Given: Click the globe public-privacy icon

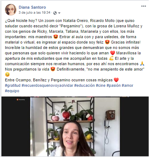Looking at the screenshot, I should click(x=55, y=13).
